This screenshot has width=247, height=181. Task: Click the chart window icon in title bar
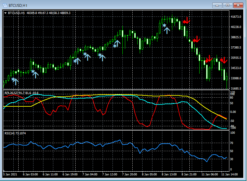tap(5, 5)
